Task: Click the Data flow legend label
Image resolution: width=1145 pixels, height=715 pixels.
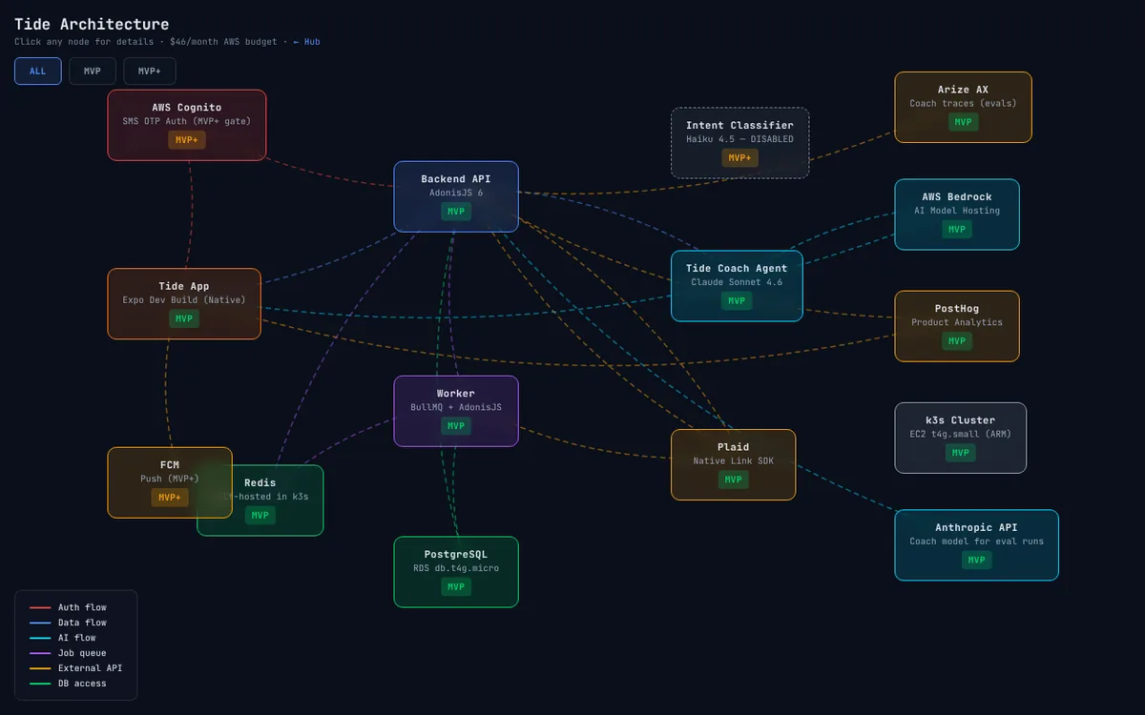Action: (x=82, y=623)
